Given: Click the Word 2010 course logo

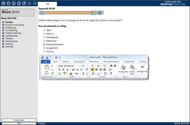Looking at the screenshot, I should 17,12.
